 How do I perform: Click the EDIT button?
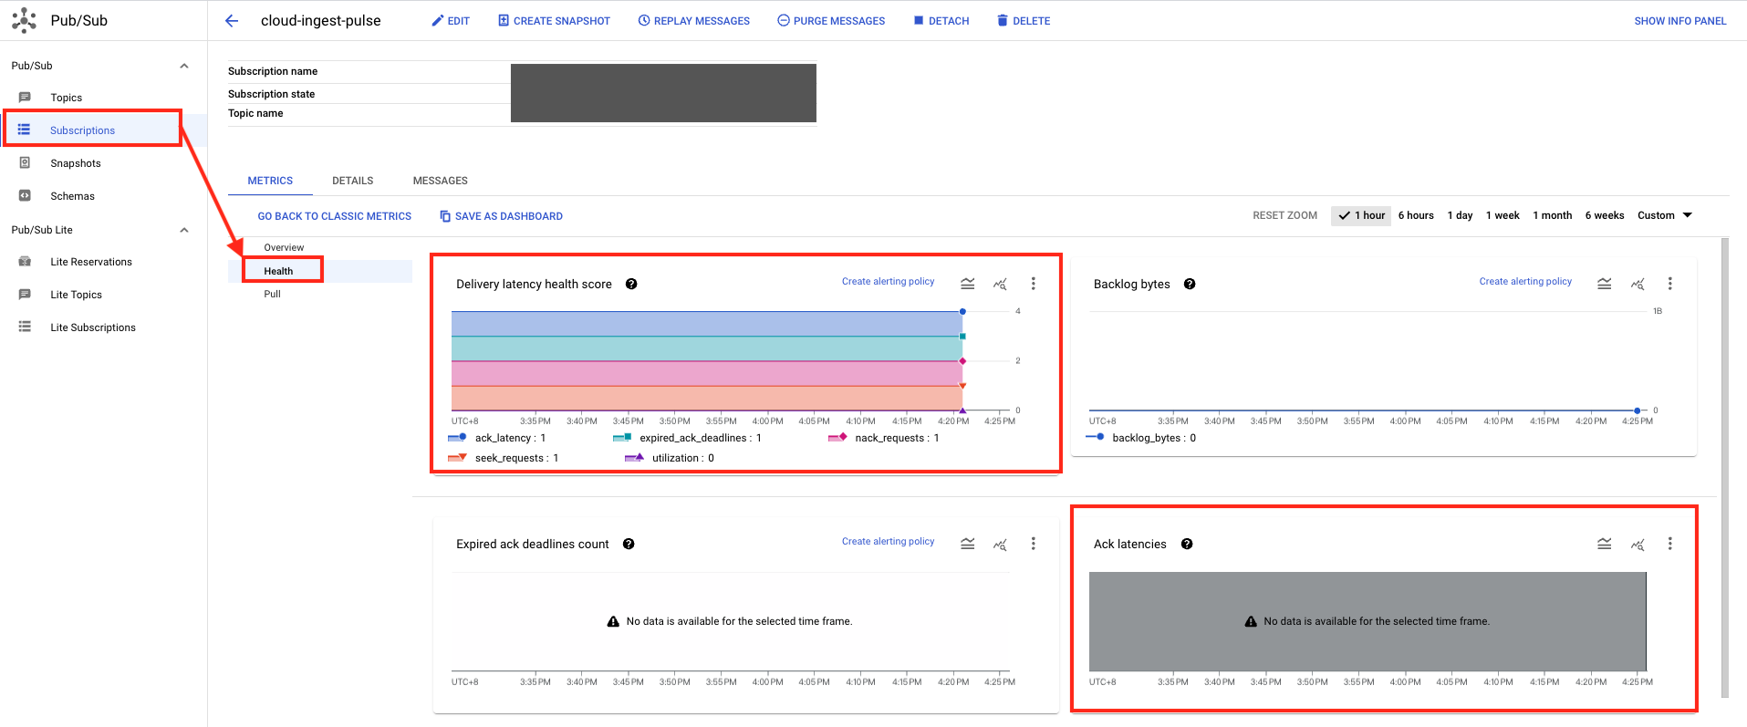coord(451,21)
